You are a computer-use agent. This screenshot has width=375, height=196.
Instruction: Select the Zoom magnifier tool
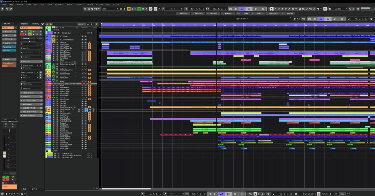(296, 9)
